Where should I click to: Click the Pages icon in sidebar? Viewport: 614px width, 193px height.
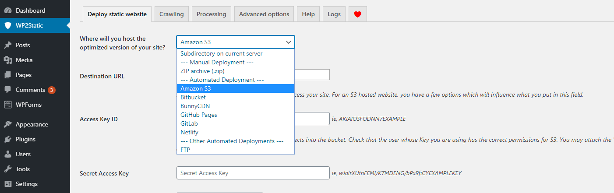tap(7, 75)
